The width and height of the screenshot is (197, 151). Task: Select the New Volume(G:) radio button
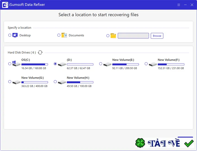pyautogui.click(x=10, y=82)
